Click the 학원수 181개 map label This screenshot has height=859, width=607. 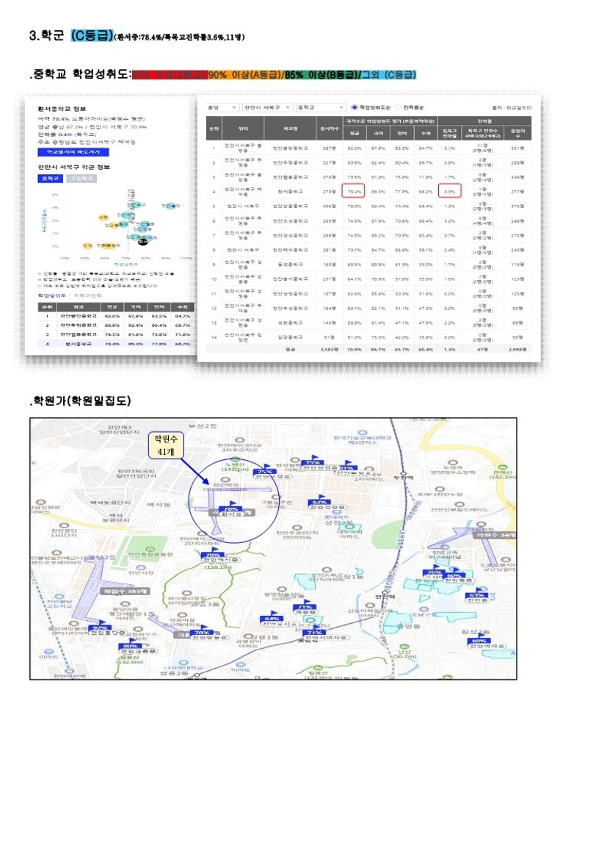[125, 591]
